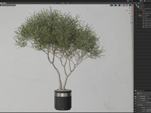Click the pan view hand button
The height and width of the screenshot is (113, 151).
pos(132,18)
